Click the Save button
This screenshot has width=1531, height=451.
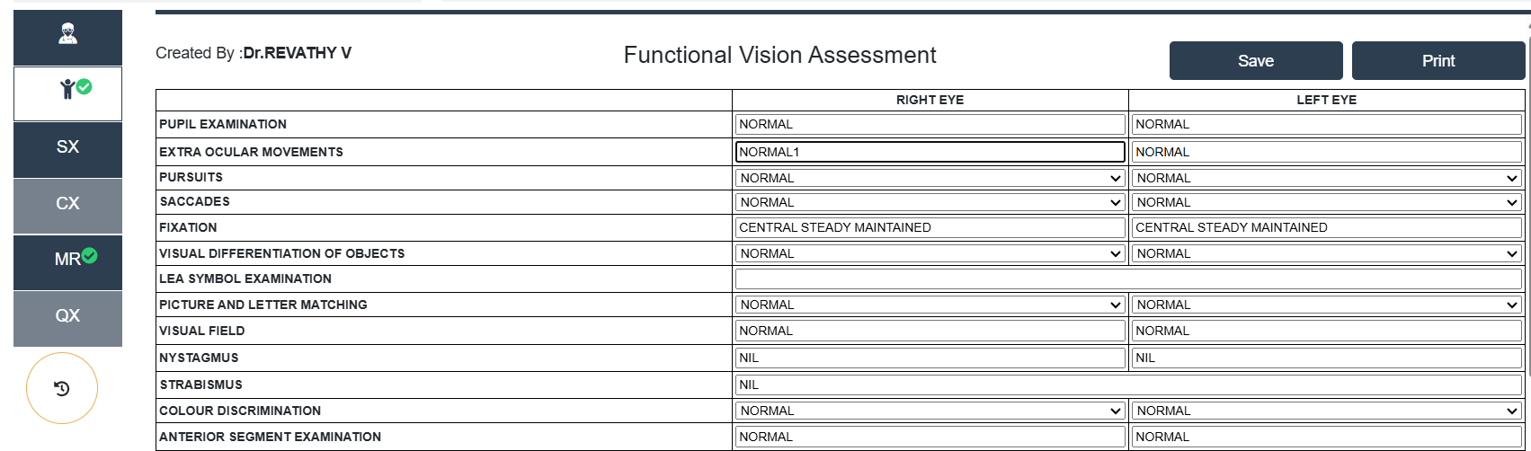1255,61
